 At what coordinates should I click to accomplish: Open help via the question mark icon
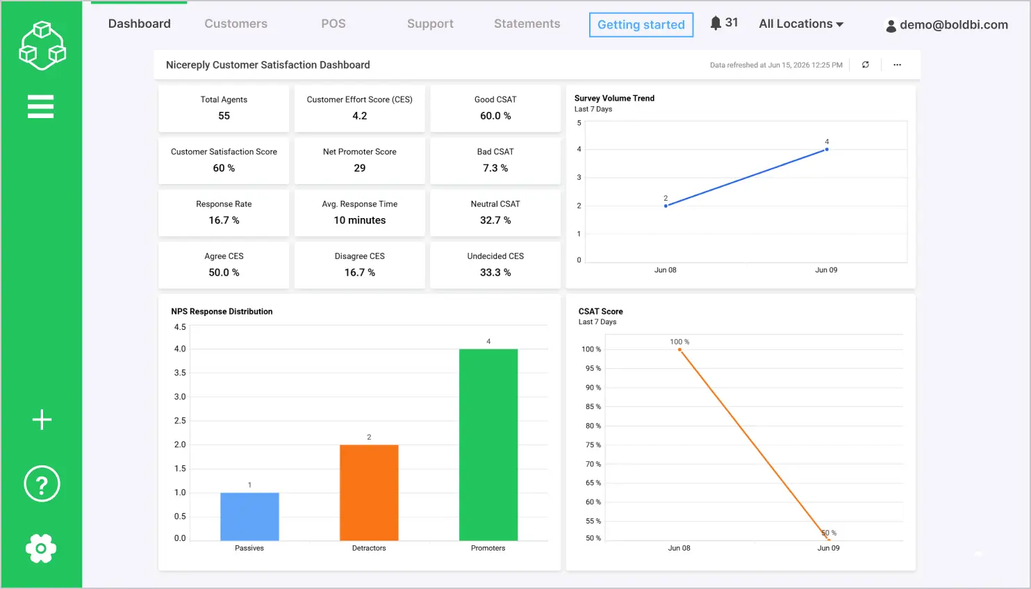pos(42,484)
